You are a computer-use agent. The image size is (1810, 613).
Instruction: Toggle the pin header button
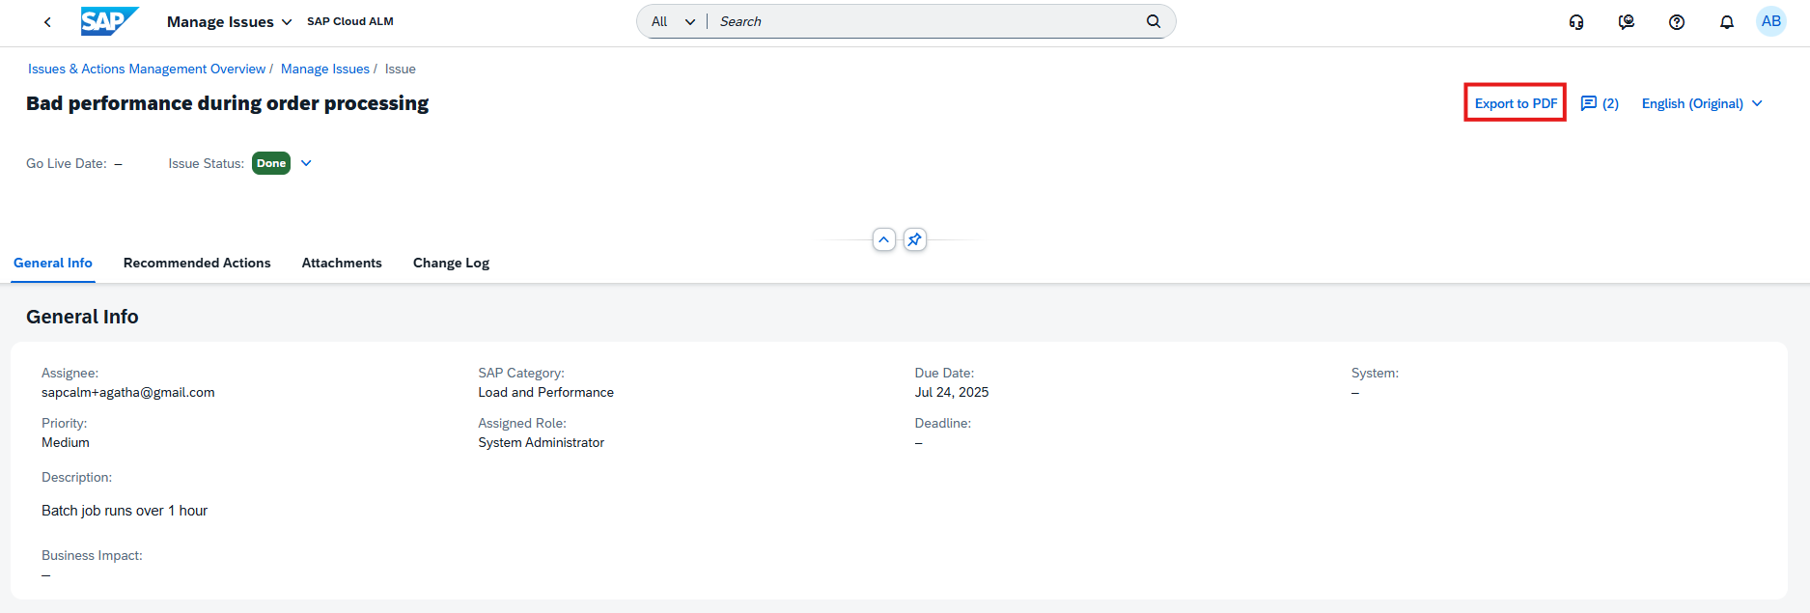pos(915,239)
